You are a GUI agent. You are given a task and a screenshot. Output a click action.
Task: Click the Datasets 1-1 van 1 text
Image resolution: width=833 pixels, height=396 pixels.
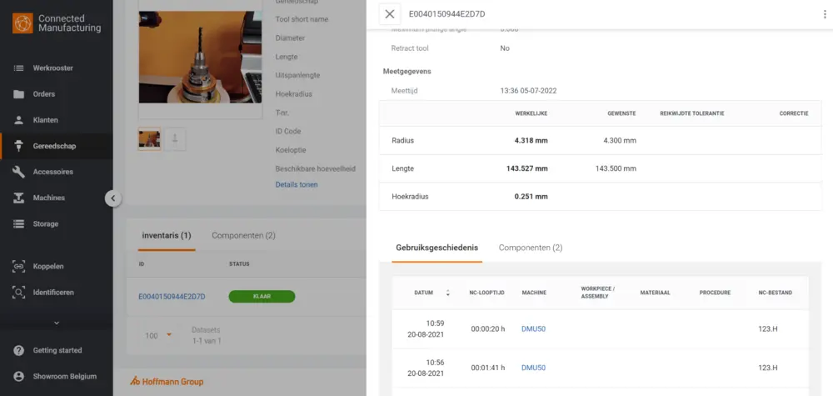pyautogui.click(x=206, y=335)
